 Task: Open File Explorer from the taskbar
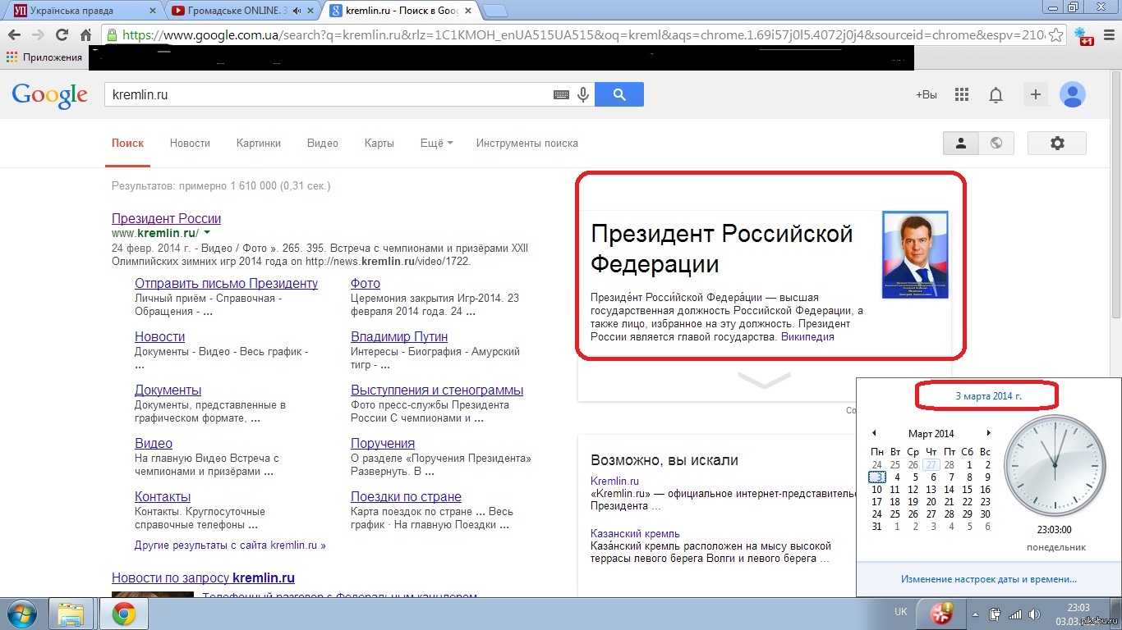click(71, 613)
